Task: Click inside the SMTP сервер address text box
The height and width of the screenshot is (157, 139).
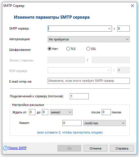Action: (77, 29)
